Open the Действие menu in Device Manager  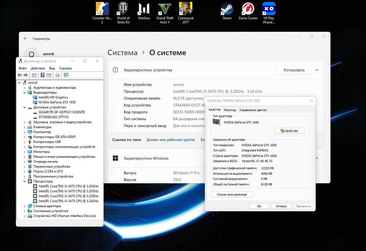[38, 68]
